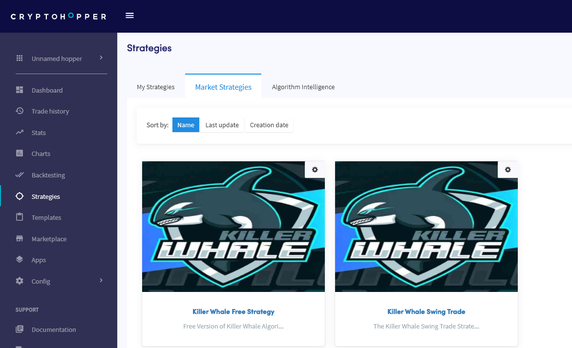Open the Templates clipboard icon

20,217
